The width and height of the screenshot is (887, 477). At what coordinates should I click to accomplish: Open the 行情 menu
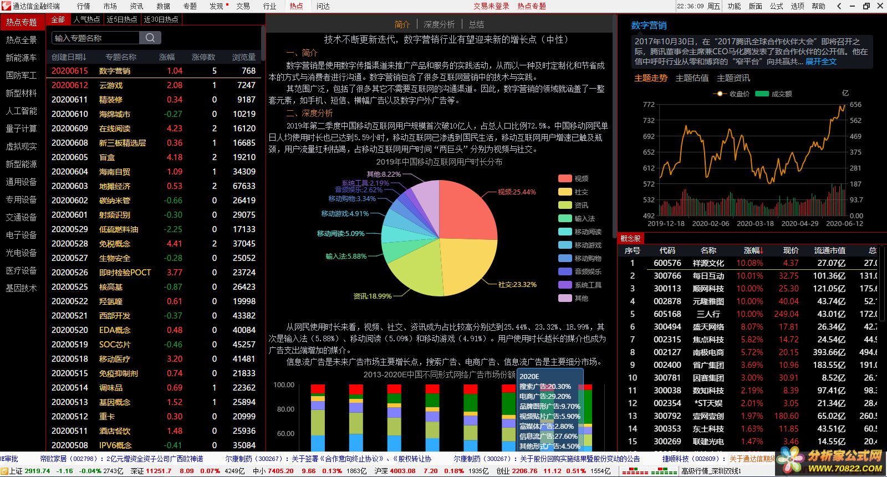click(84, 6)
